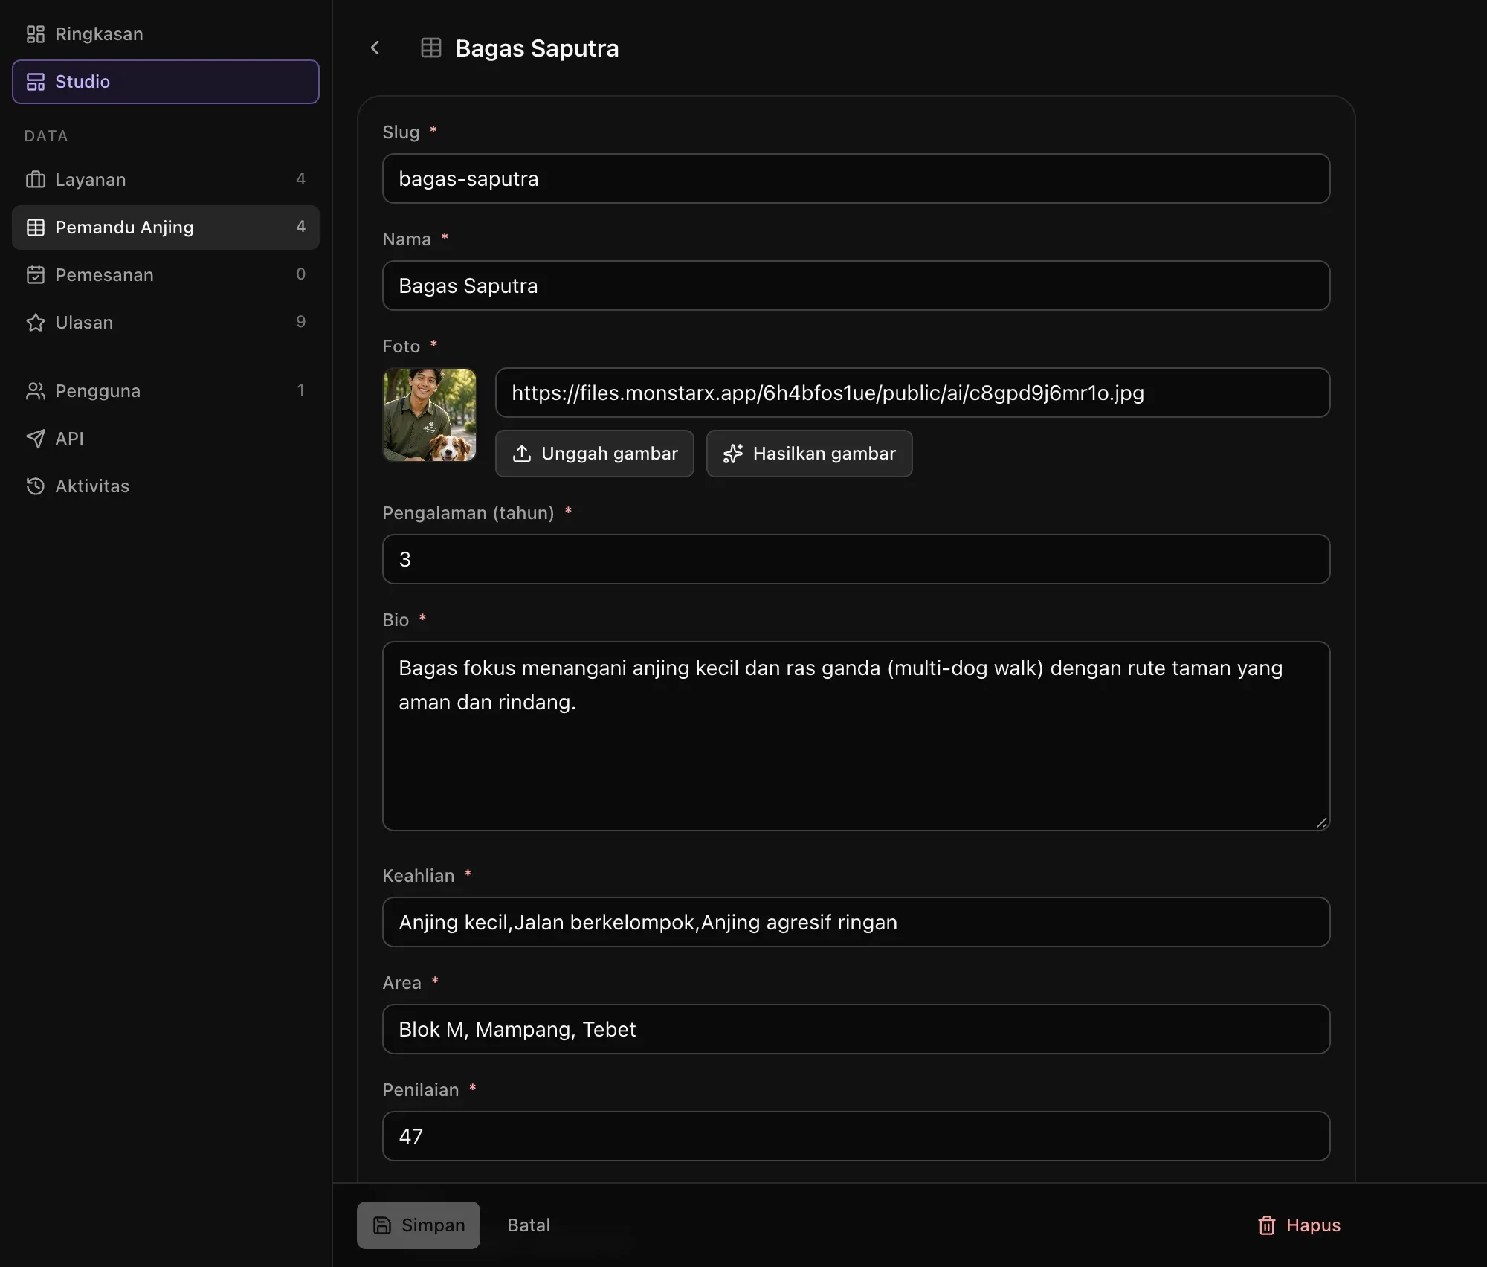
Task: Open the Ringkasan menu item
Action: [166, 34]
